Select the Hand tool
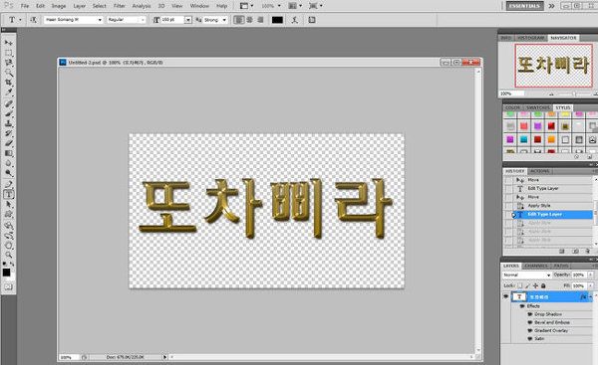Viewport: 598px width, 365px height. click(x=8, y=245)
